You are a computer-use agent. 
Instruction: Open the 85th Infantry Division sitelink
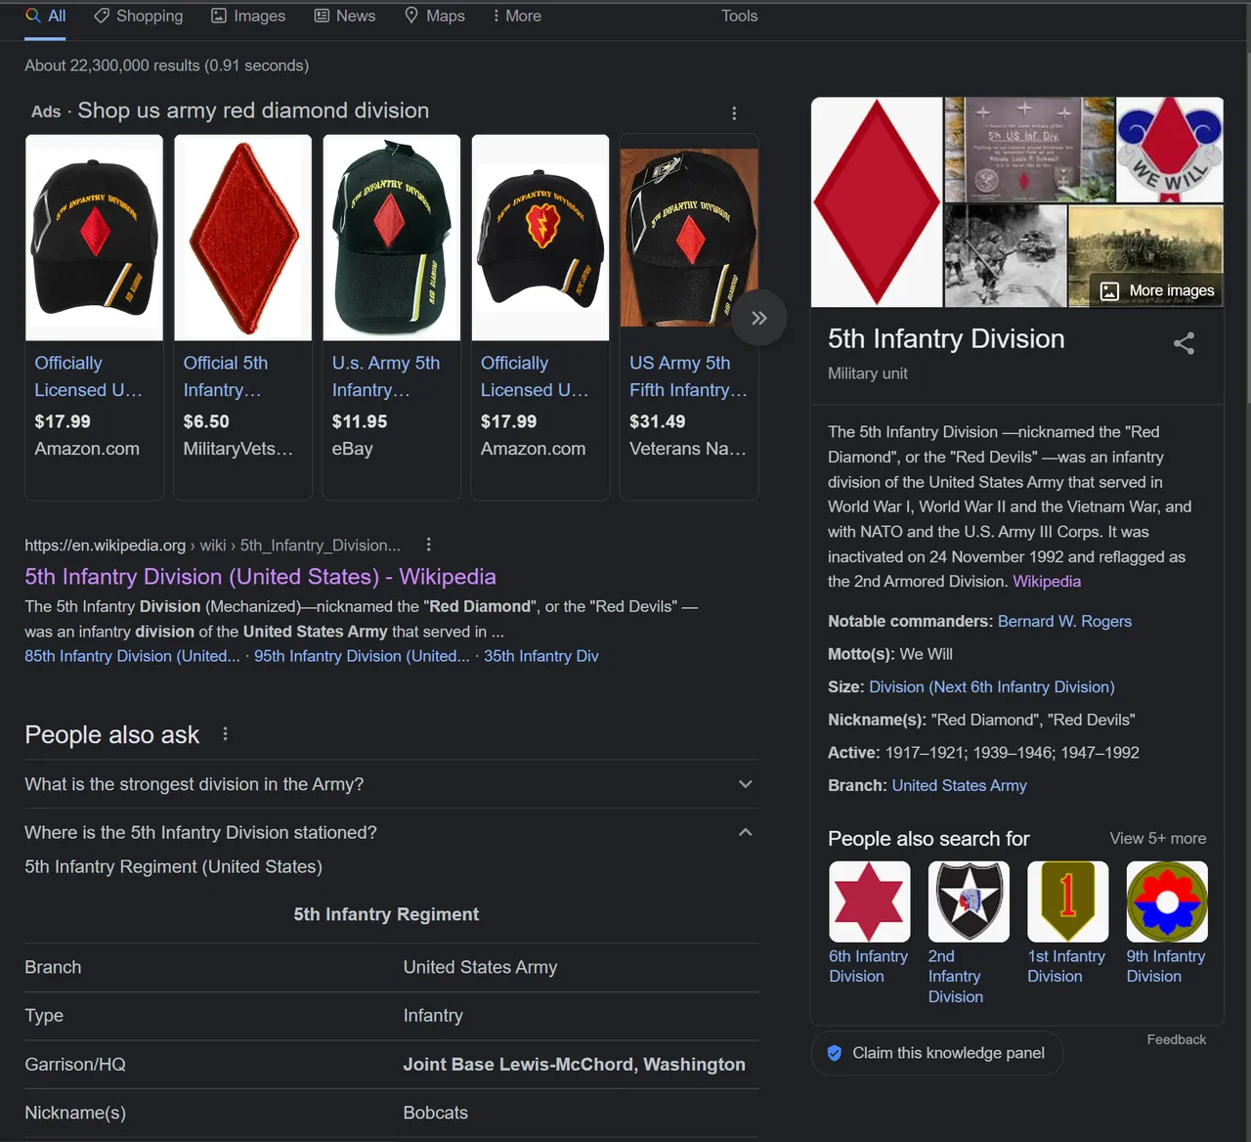[x=132, y=656]
